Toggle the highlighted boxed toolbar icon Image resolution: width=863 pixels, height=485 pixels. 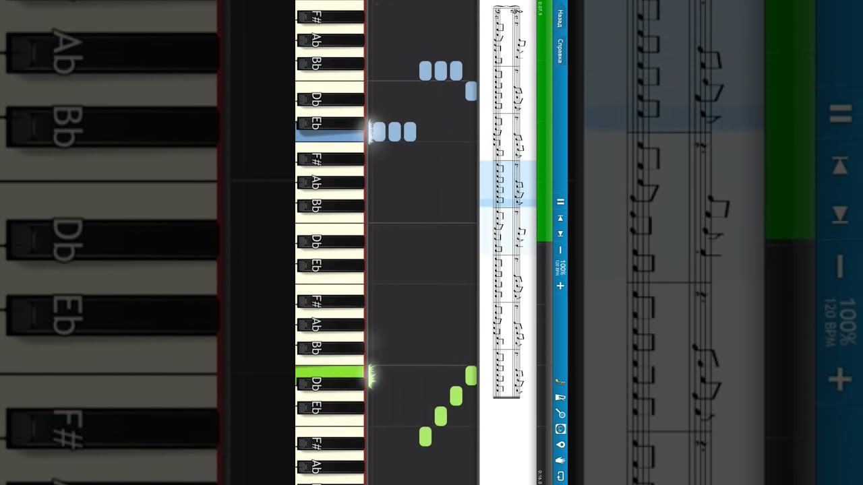pyautogui.click(x=560, y=428)
